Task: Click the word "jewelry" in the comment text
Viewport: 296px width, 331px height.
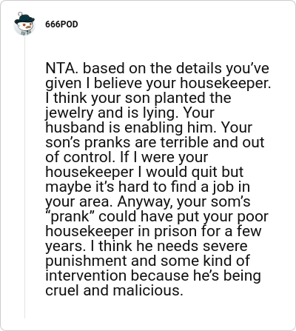Action: pyautogui.click(x=70, y=113)
